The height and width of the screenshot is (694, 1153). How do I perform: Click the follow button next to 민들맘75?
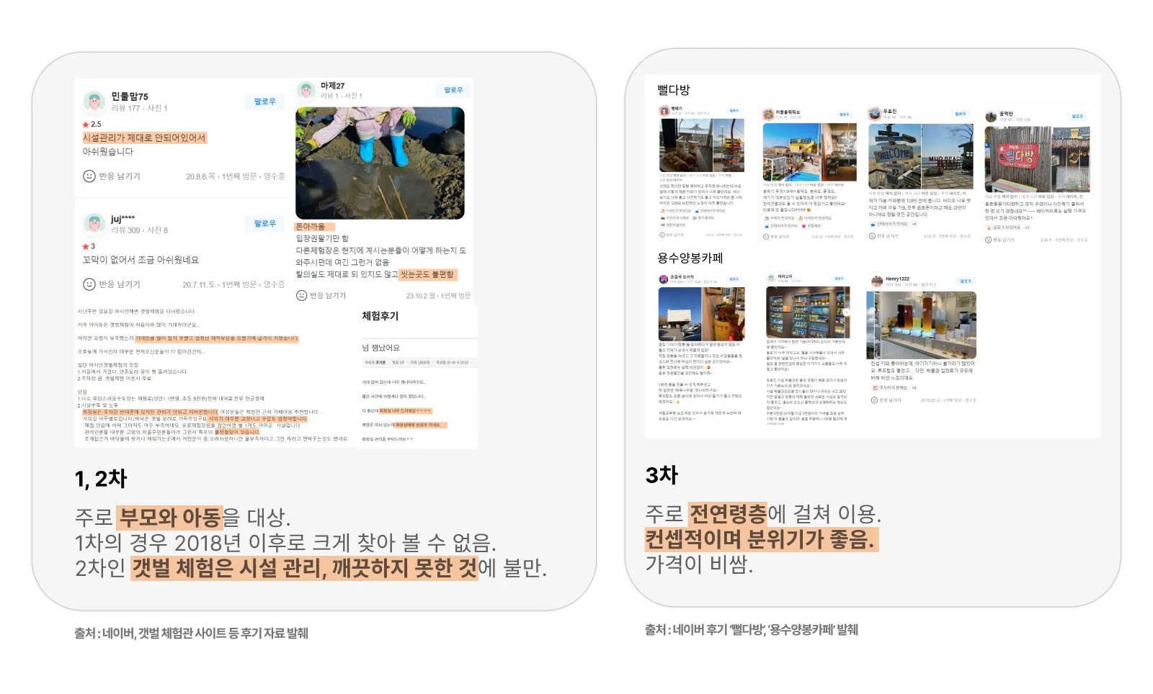coord(264,102)
